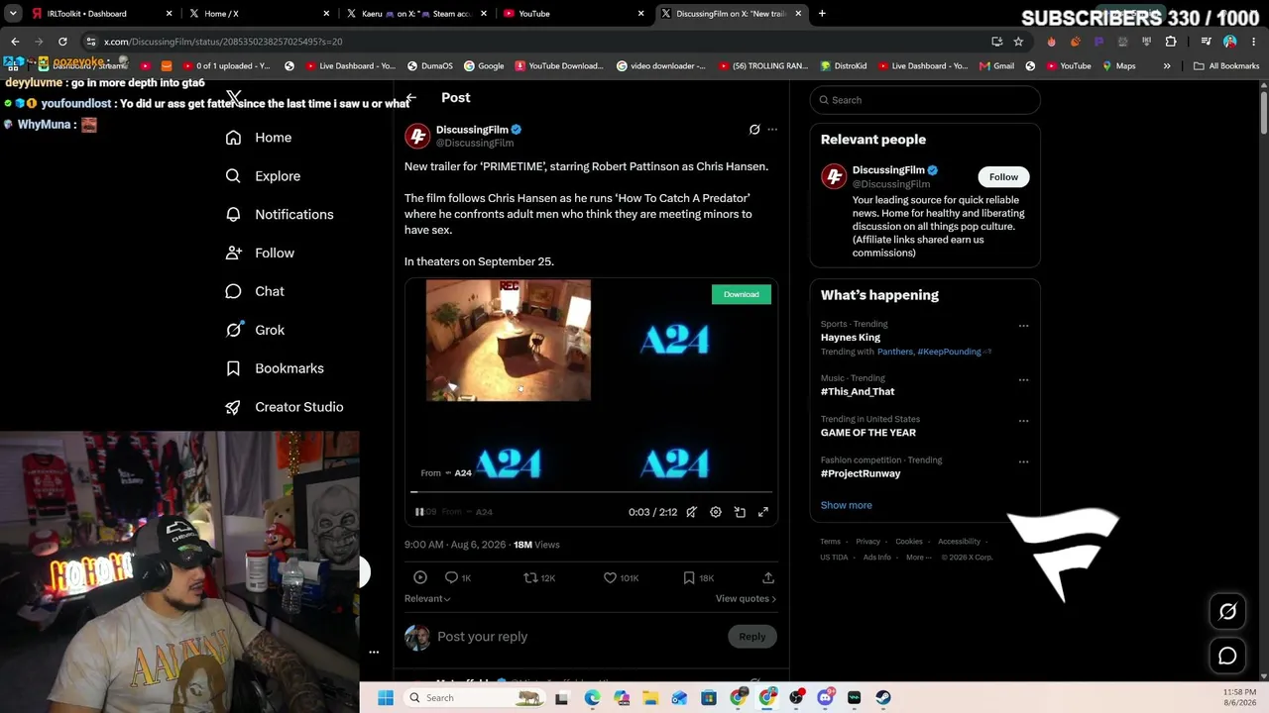Open View quotes link
The image size is (1269, 713).
[746, 598]
